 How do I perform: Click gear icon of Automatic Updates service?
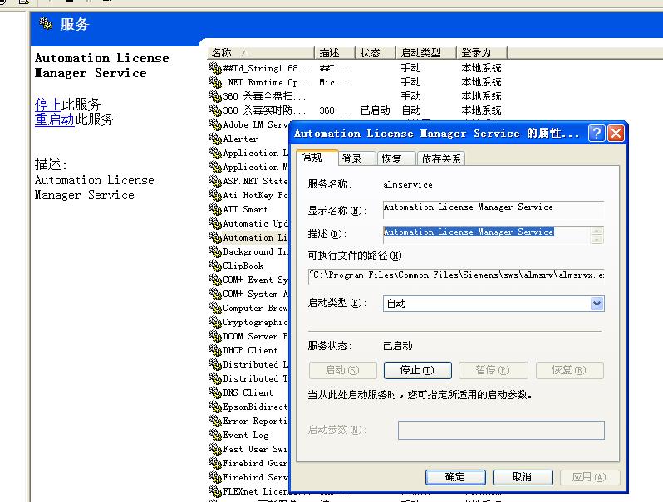coord(215,223)
